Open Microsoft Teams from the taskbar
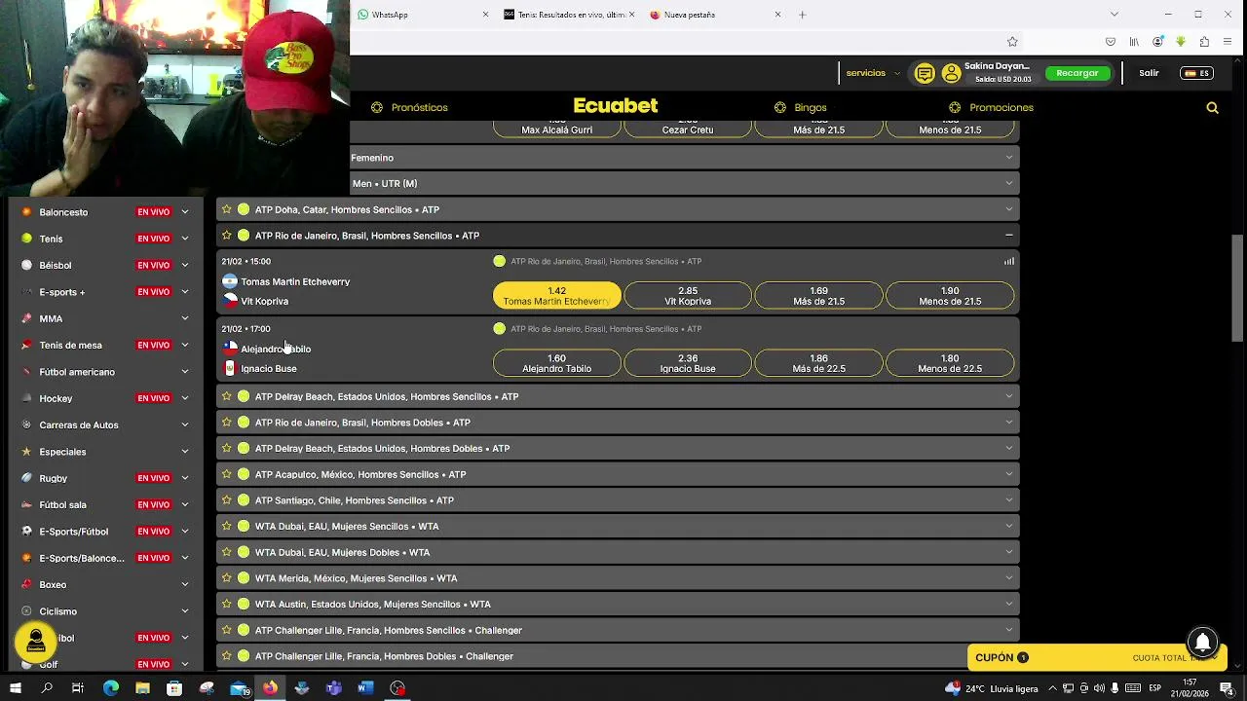The image size is (1247, 701). pyautogui.click(x=333, y=688)
